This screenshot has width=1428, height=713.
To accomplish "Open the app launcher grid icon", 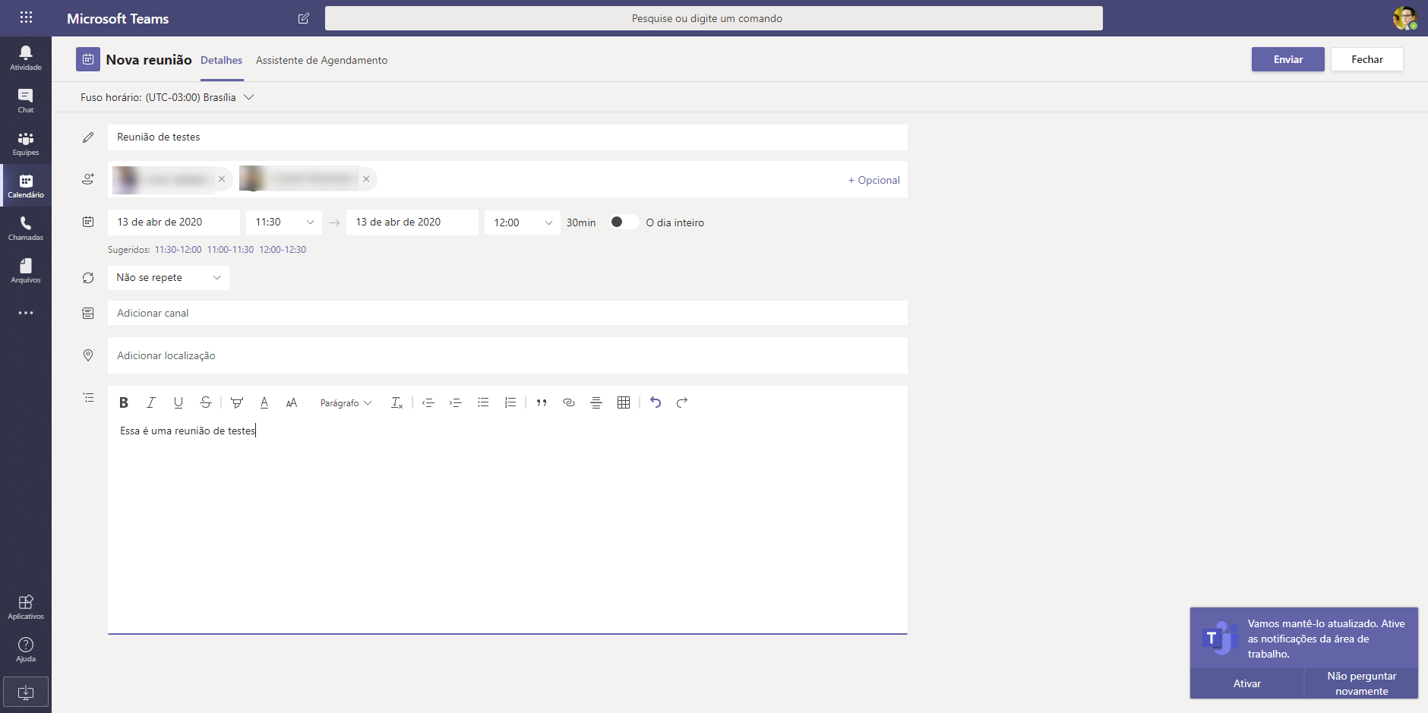I will pyautogui.click(x=26, y=17).
